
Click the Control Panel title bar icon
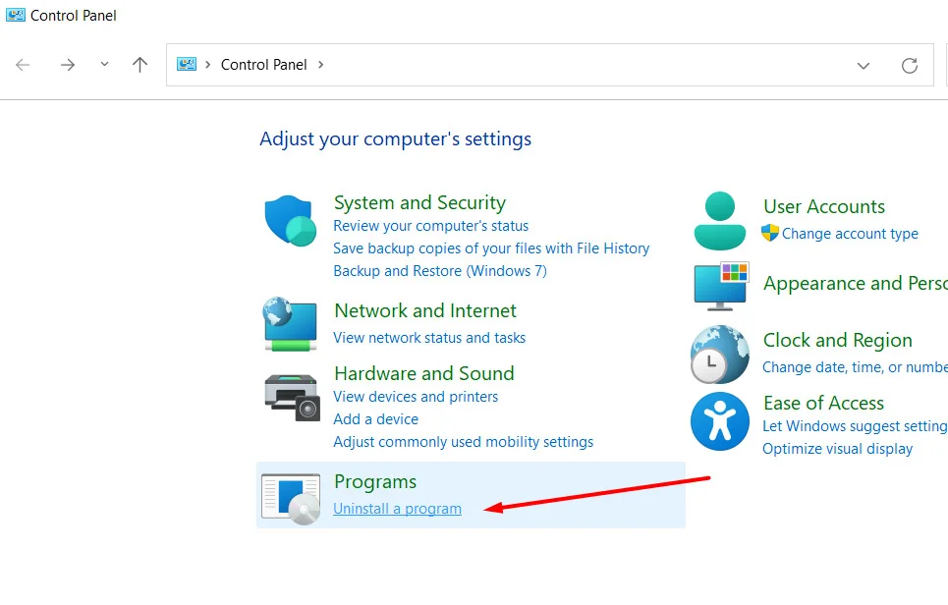[x=15, y=15]
